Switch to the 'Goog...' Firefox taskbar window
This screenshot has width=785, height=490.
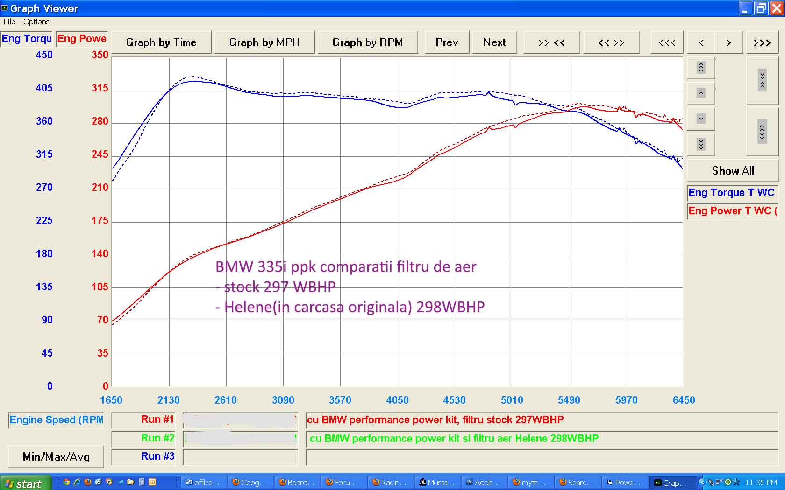click(x=250, y=483)
